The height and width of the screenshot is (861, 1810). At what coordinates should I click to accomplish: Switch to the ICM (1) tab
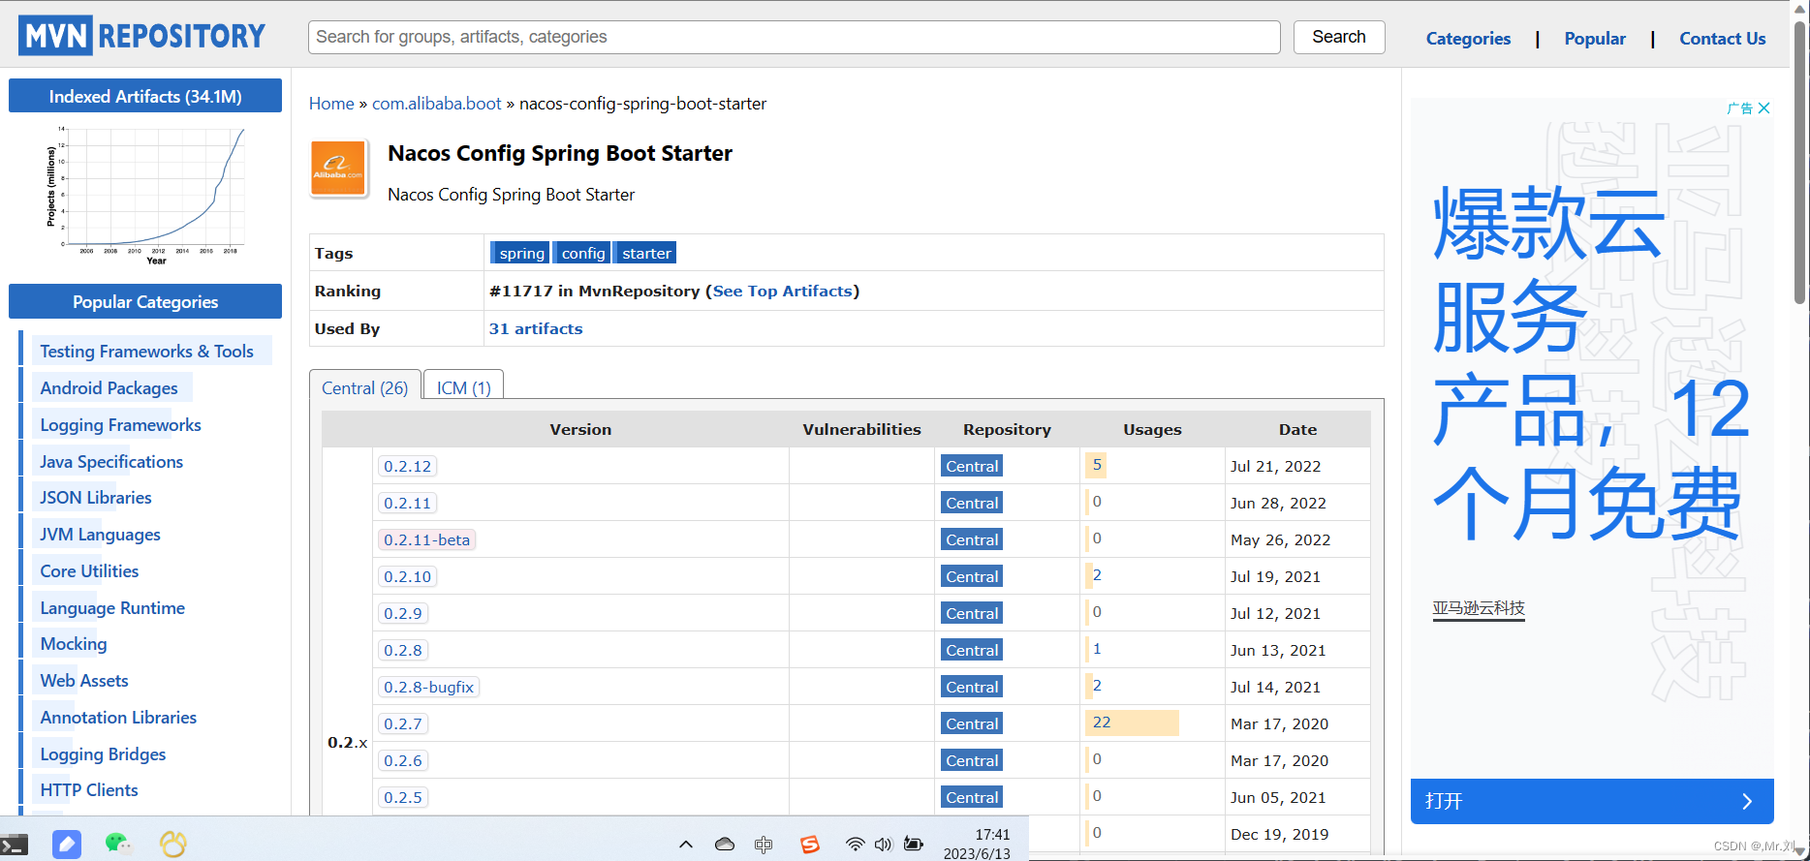pyautogui.click(x=464, y=387)
